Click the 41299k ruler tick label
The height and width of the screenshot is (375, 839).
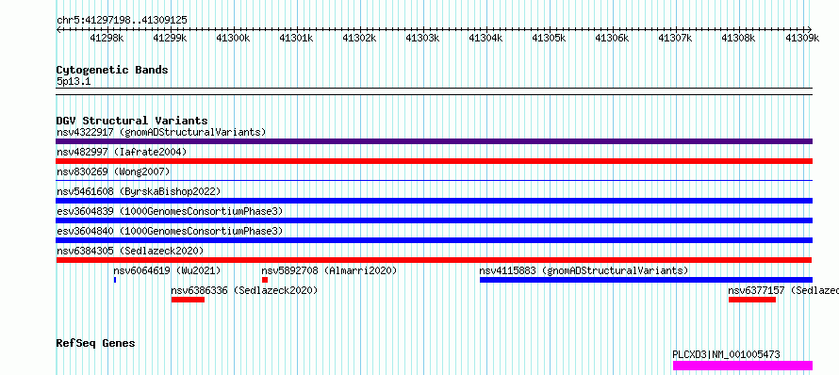coord(170,38)
